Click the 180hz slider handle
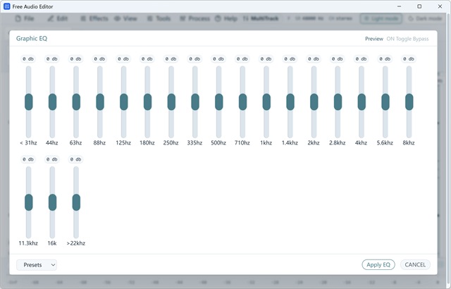The width and height of the screenshot is (451, 289). (147, 102)
